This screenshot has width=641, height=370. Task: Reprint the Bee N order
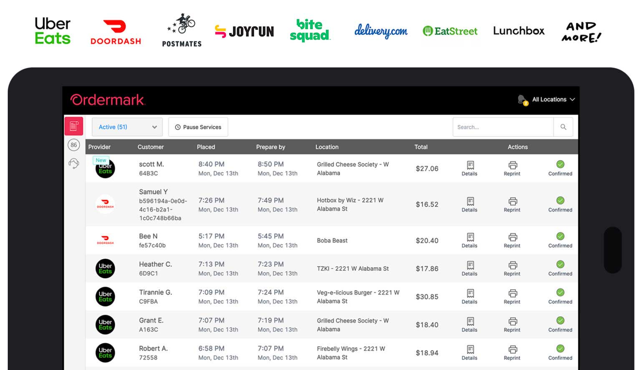pyautogui.click(x=512, y=240)
